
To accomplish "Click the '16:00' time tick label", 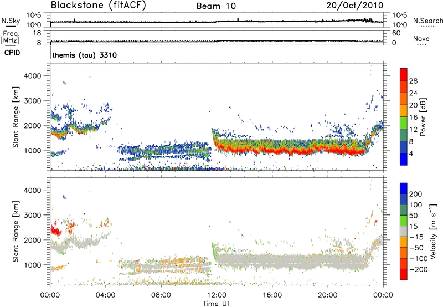I will [x=272, y=295].
